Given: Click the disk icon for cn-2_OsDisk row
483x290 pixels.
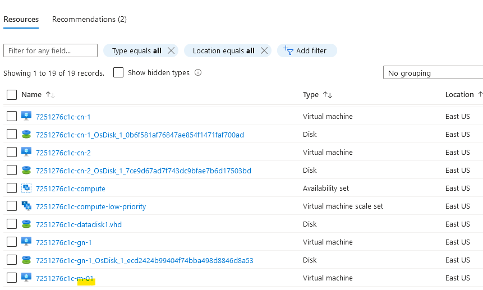Looking at the screenshot, I should click(x=26, y=171).
